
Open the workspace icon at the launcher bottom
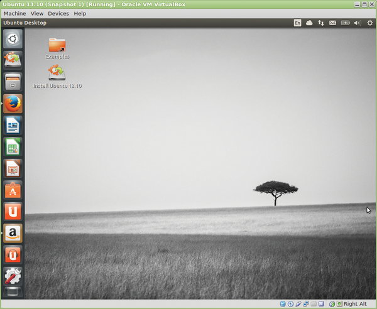13,292
